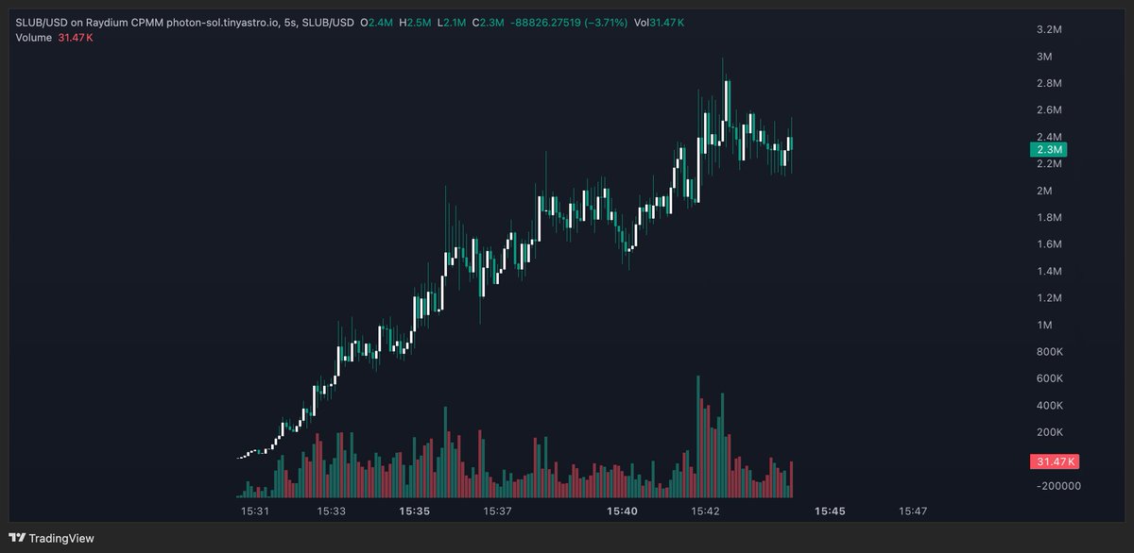The height and width of the screenshot is (553, 1134).
Task: Click the -200000 price axis label
Action: [1058, 486]
